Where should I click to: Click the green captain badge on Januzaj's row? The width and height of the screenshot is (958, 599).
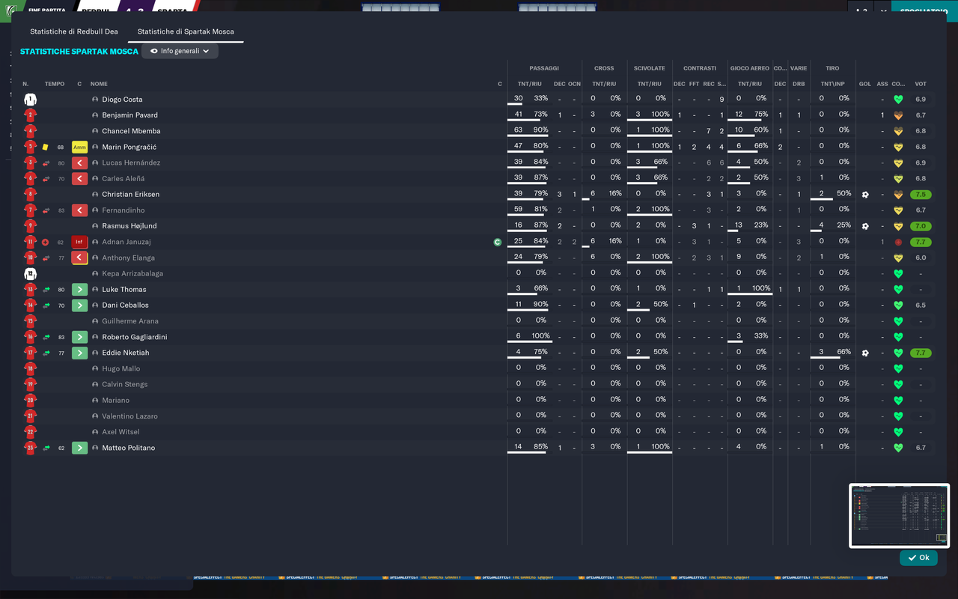(497, 242)
